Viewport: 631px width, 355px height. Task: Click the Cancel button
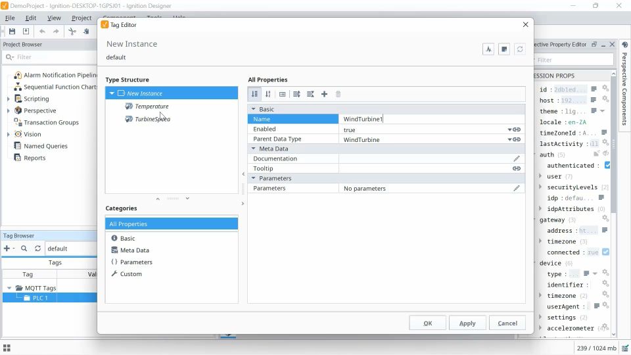pyautogui.click(x=507, y=323)
